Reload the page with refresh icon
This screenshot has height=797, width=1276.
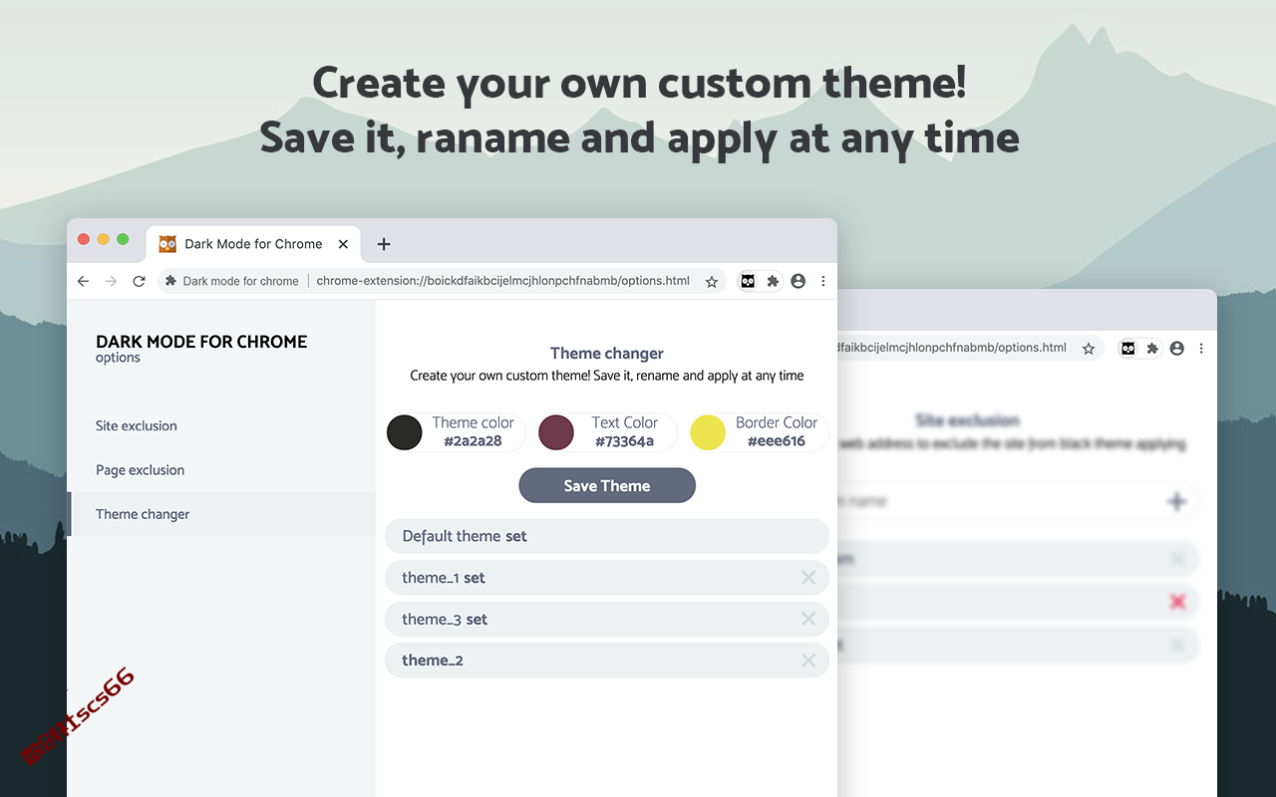pos(139,281)
